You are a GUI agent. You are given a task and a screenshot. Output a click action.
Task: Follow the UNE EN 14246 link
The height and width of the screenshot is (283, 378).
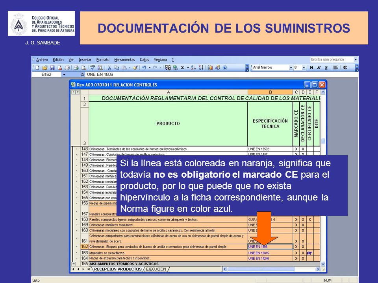tap(259, 259)
